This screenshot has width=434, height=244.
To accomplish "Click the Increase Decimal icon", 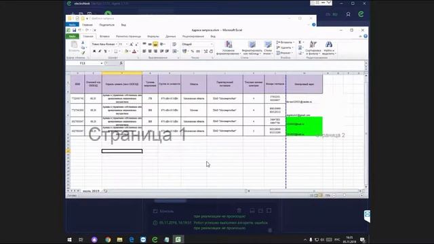I will pos(206,52).
